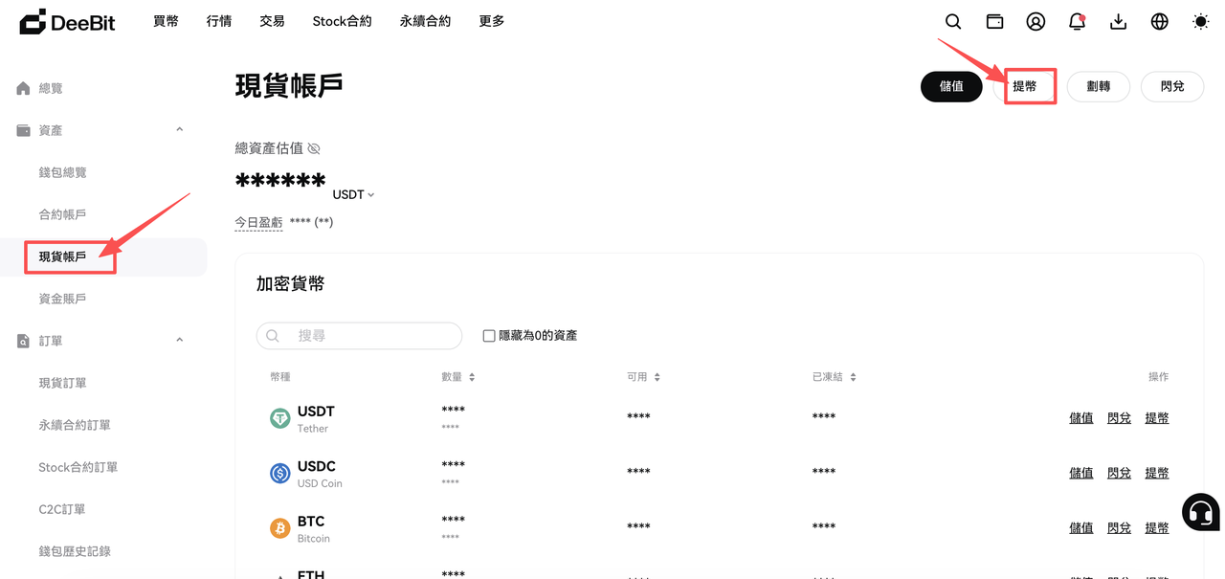Click the USDC coin icon
The image size is (1225, 579).
pyautogui.click(x=279, y=473)
